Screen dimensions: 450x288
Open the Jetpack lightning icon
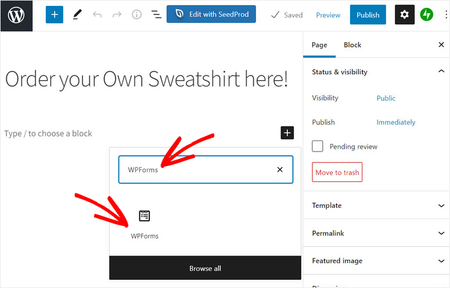tap(427, 15)
